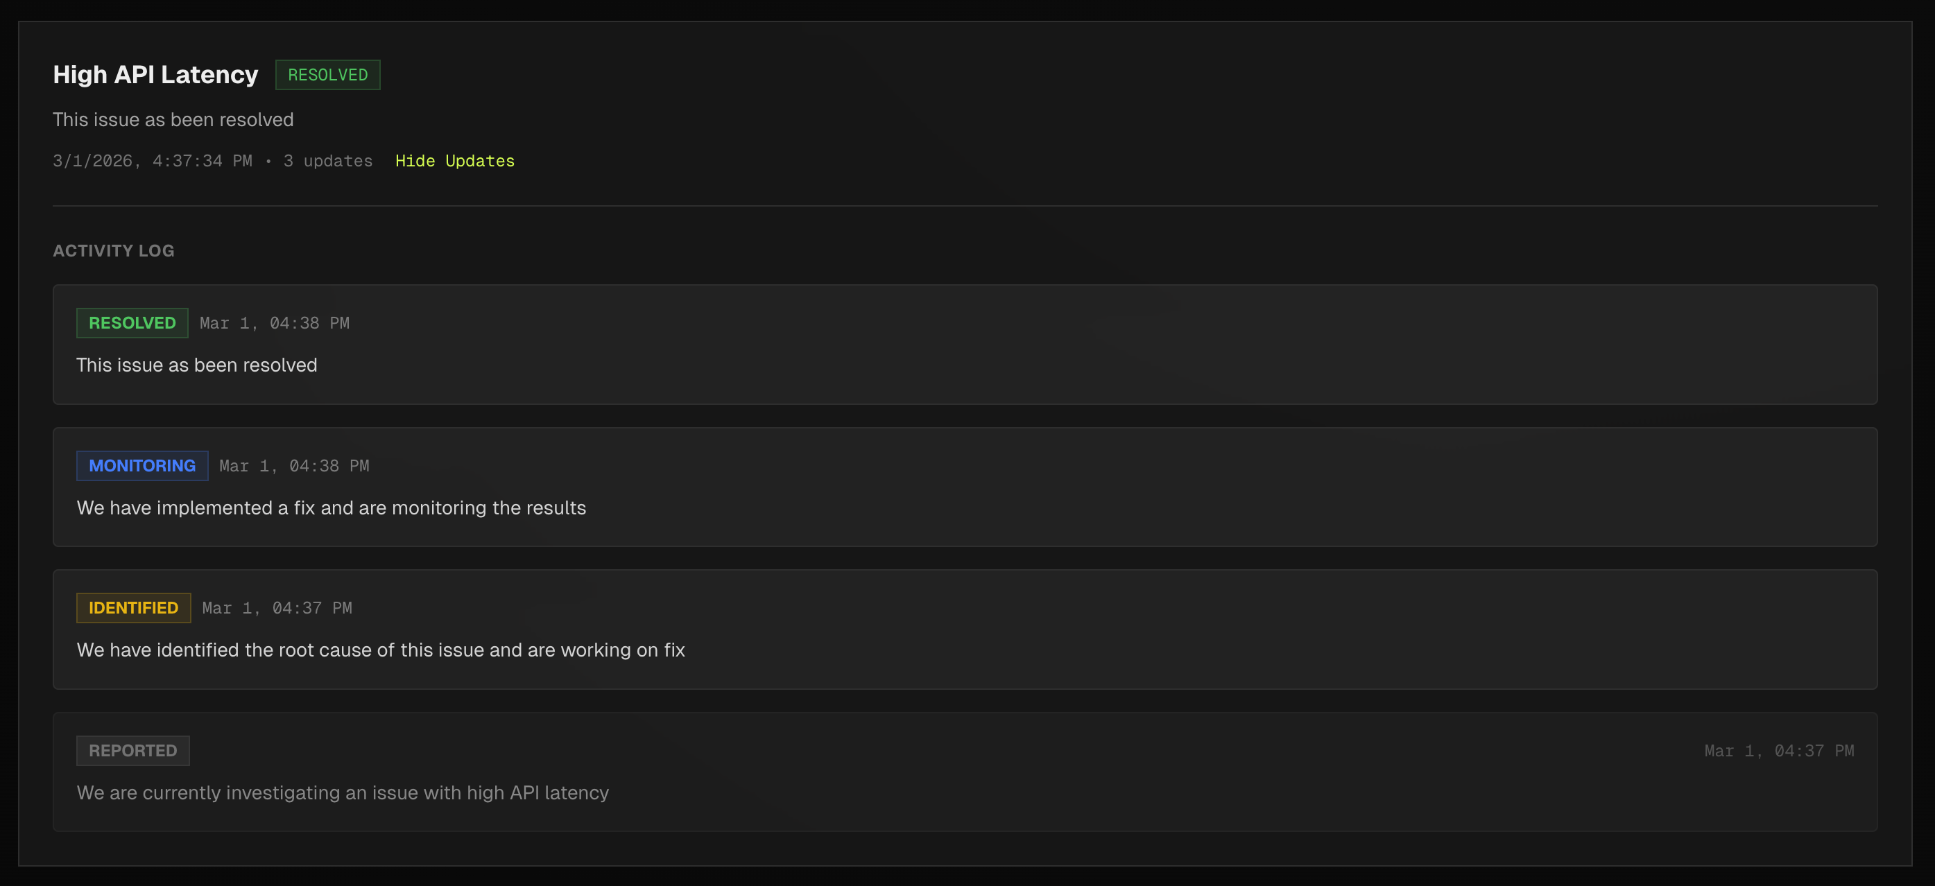
Task: Click the monitoring message about implemented fix
Action: tap(332, 507)
